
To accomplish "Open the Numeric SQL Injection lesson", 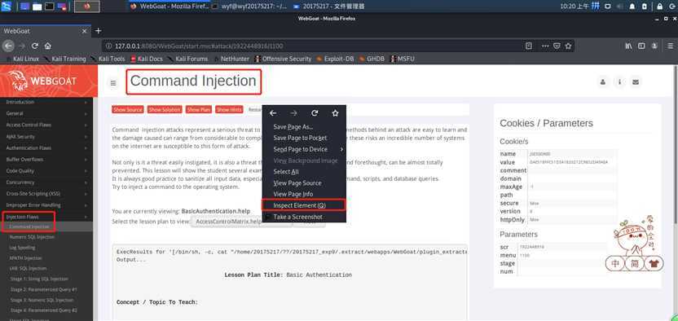I will pyautogui.click(x=32, y=237).
